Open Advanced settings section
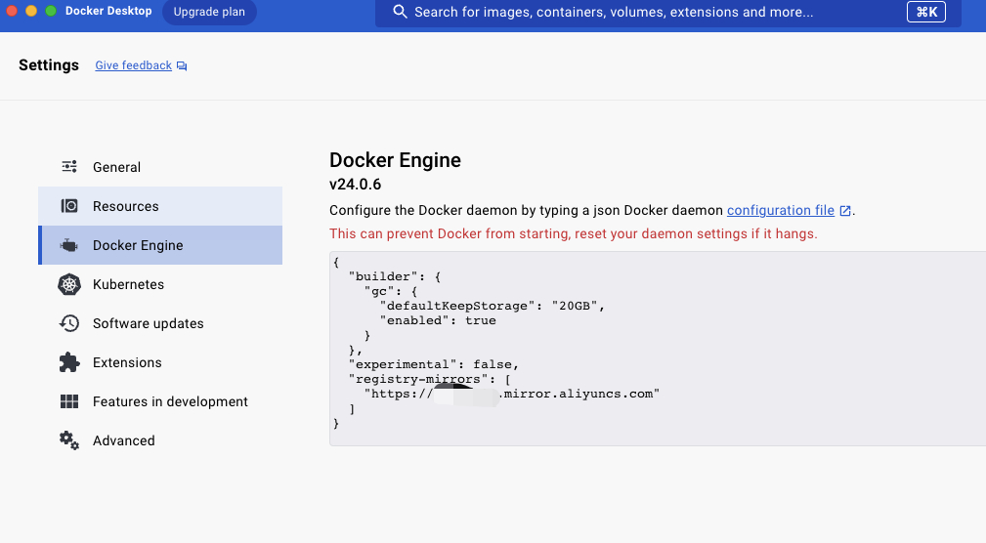Image resolution: width=986 pixels, height=543 pixels. (x=160, y=440)
